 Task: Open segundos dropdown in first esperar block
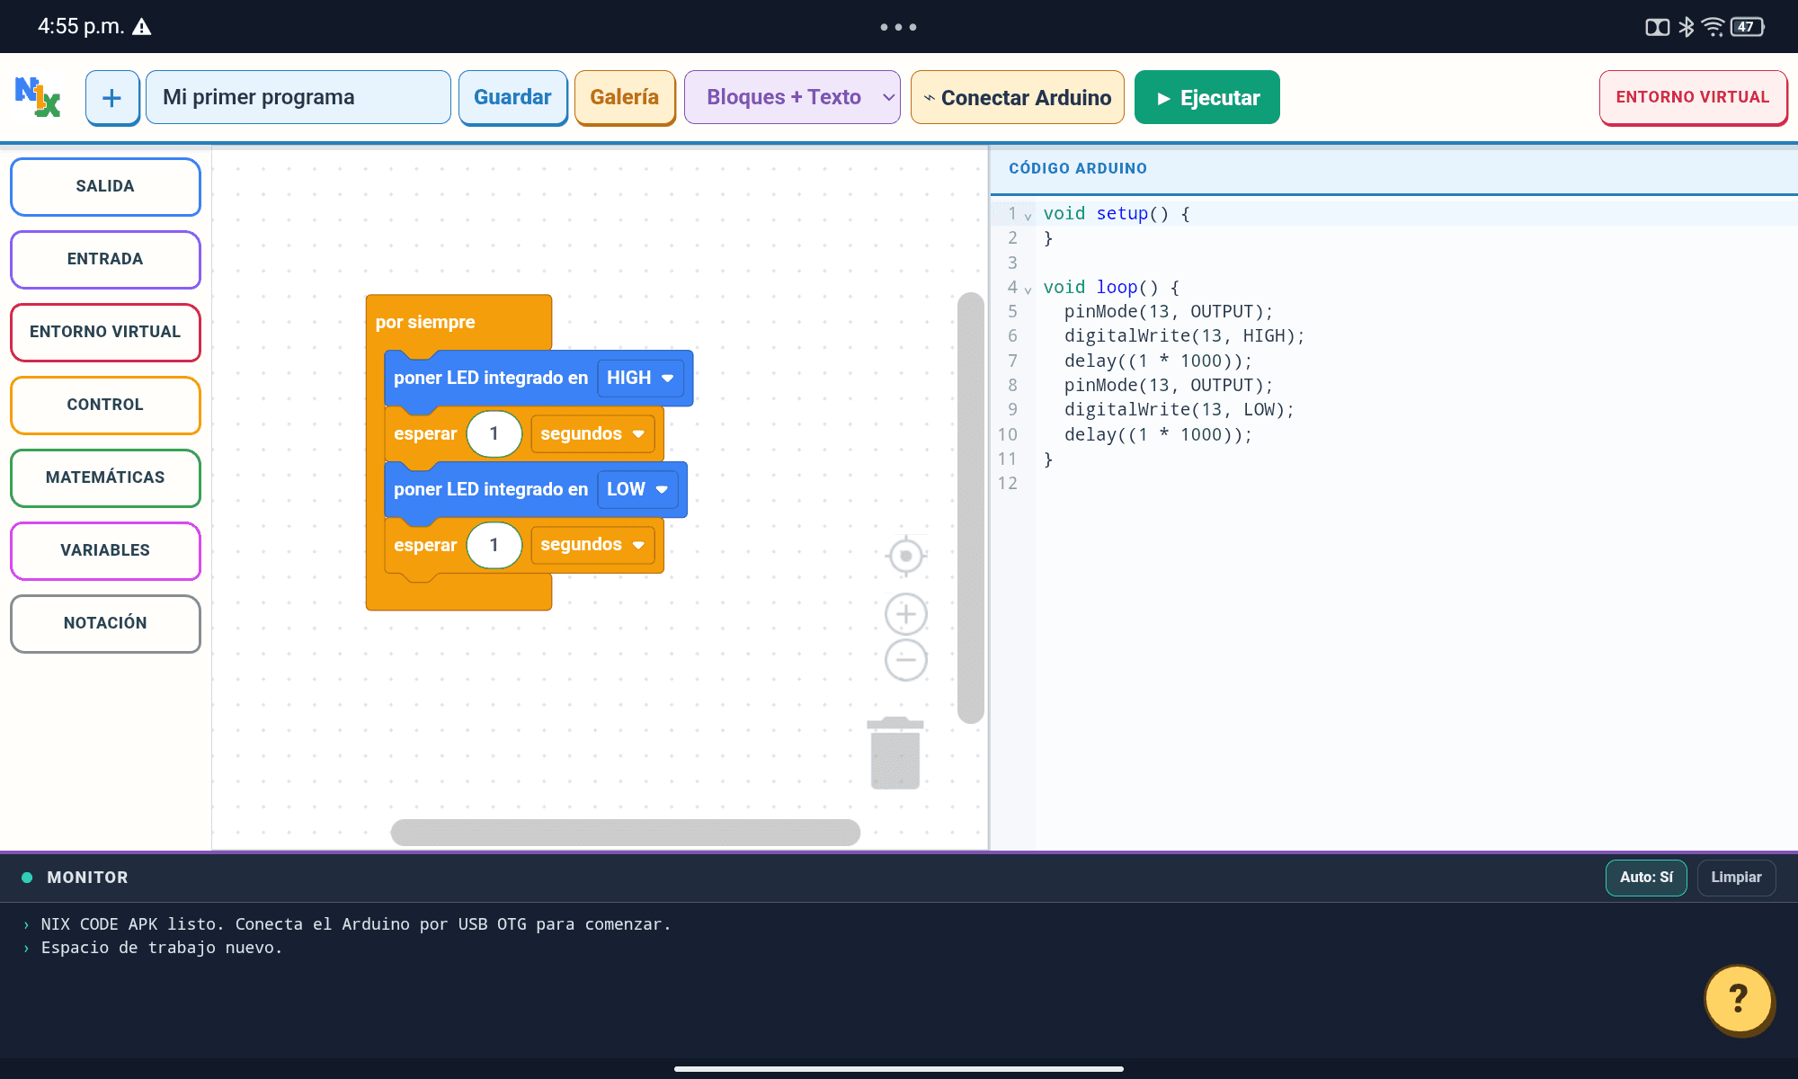tap(592, 433)
